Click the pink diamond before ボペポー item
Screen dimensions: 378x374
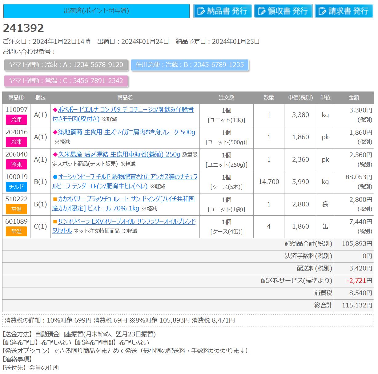click(55, 110)
